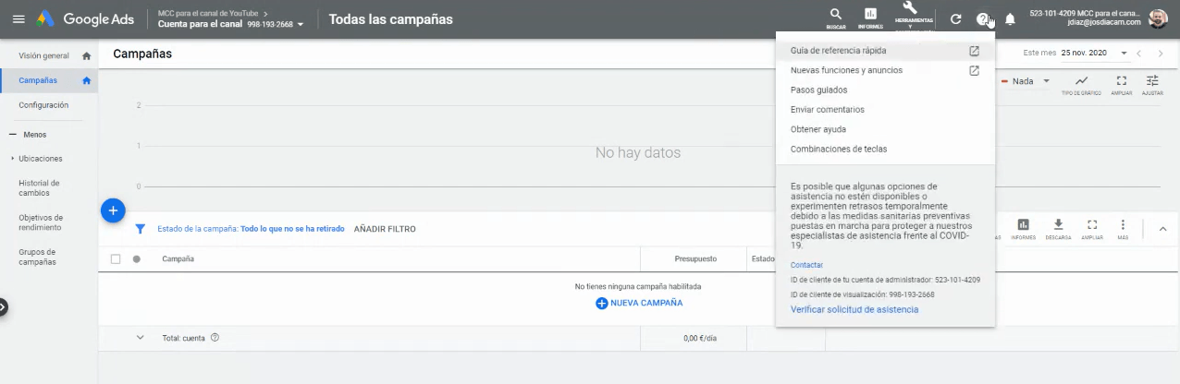This screenshot has width=1180, height=384.
Task: Expand the collapsed side panel arrow
Action: (x=3, y=306)
